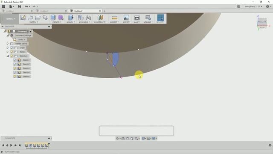
Task: Select the Measure inspect tool
Action: [x=114, y=18]
